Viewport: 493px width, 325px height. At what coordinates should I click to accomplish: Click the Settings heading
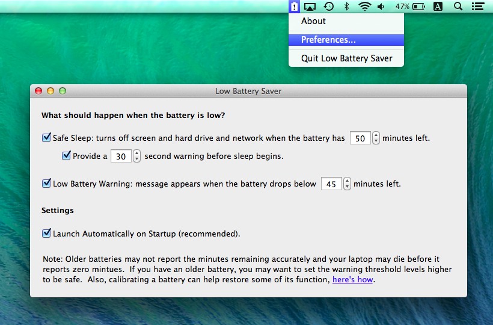pyautogui.click(x=58, y=211)
